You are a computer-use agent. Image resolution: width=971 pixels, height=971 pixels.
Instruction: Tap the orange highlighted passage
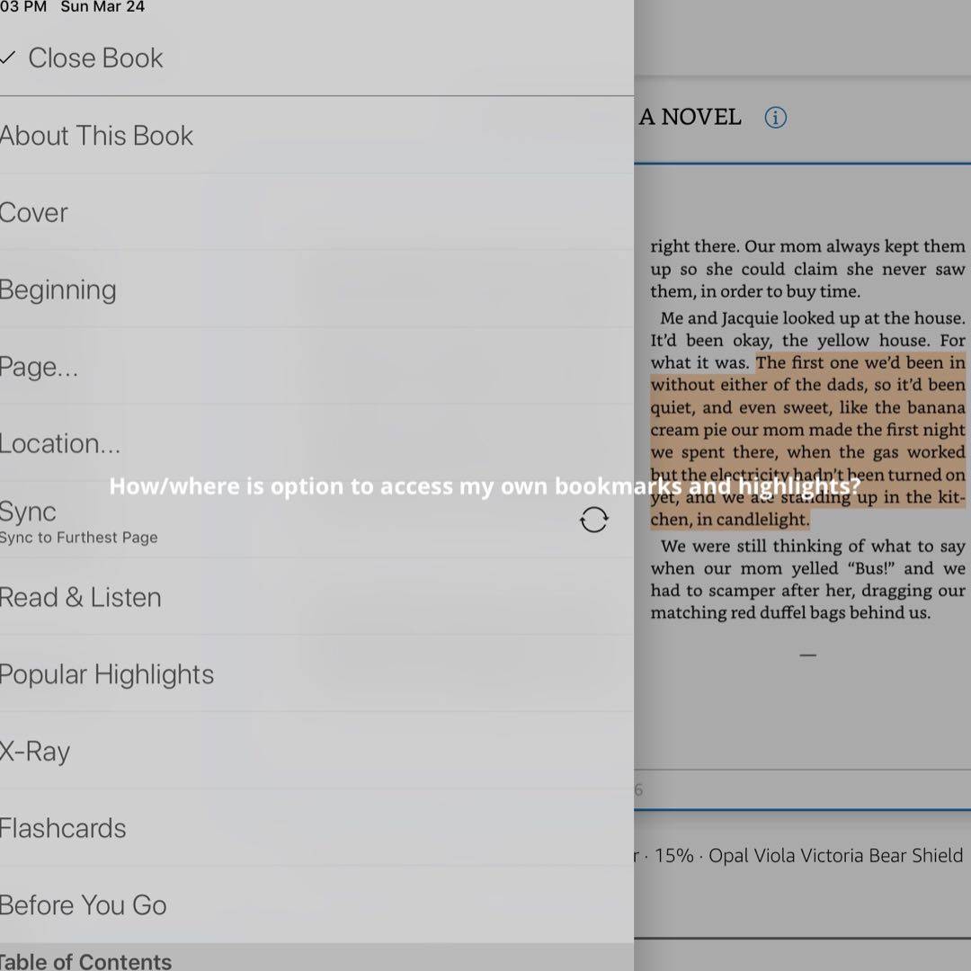pos(807,430)
